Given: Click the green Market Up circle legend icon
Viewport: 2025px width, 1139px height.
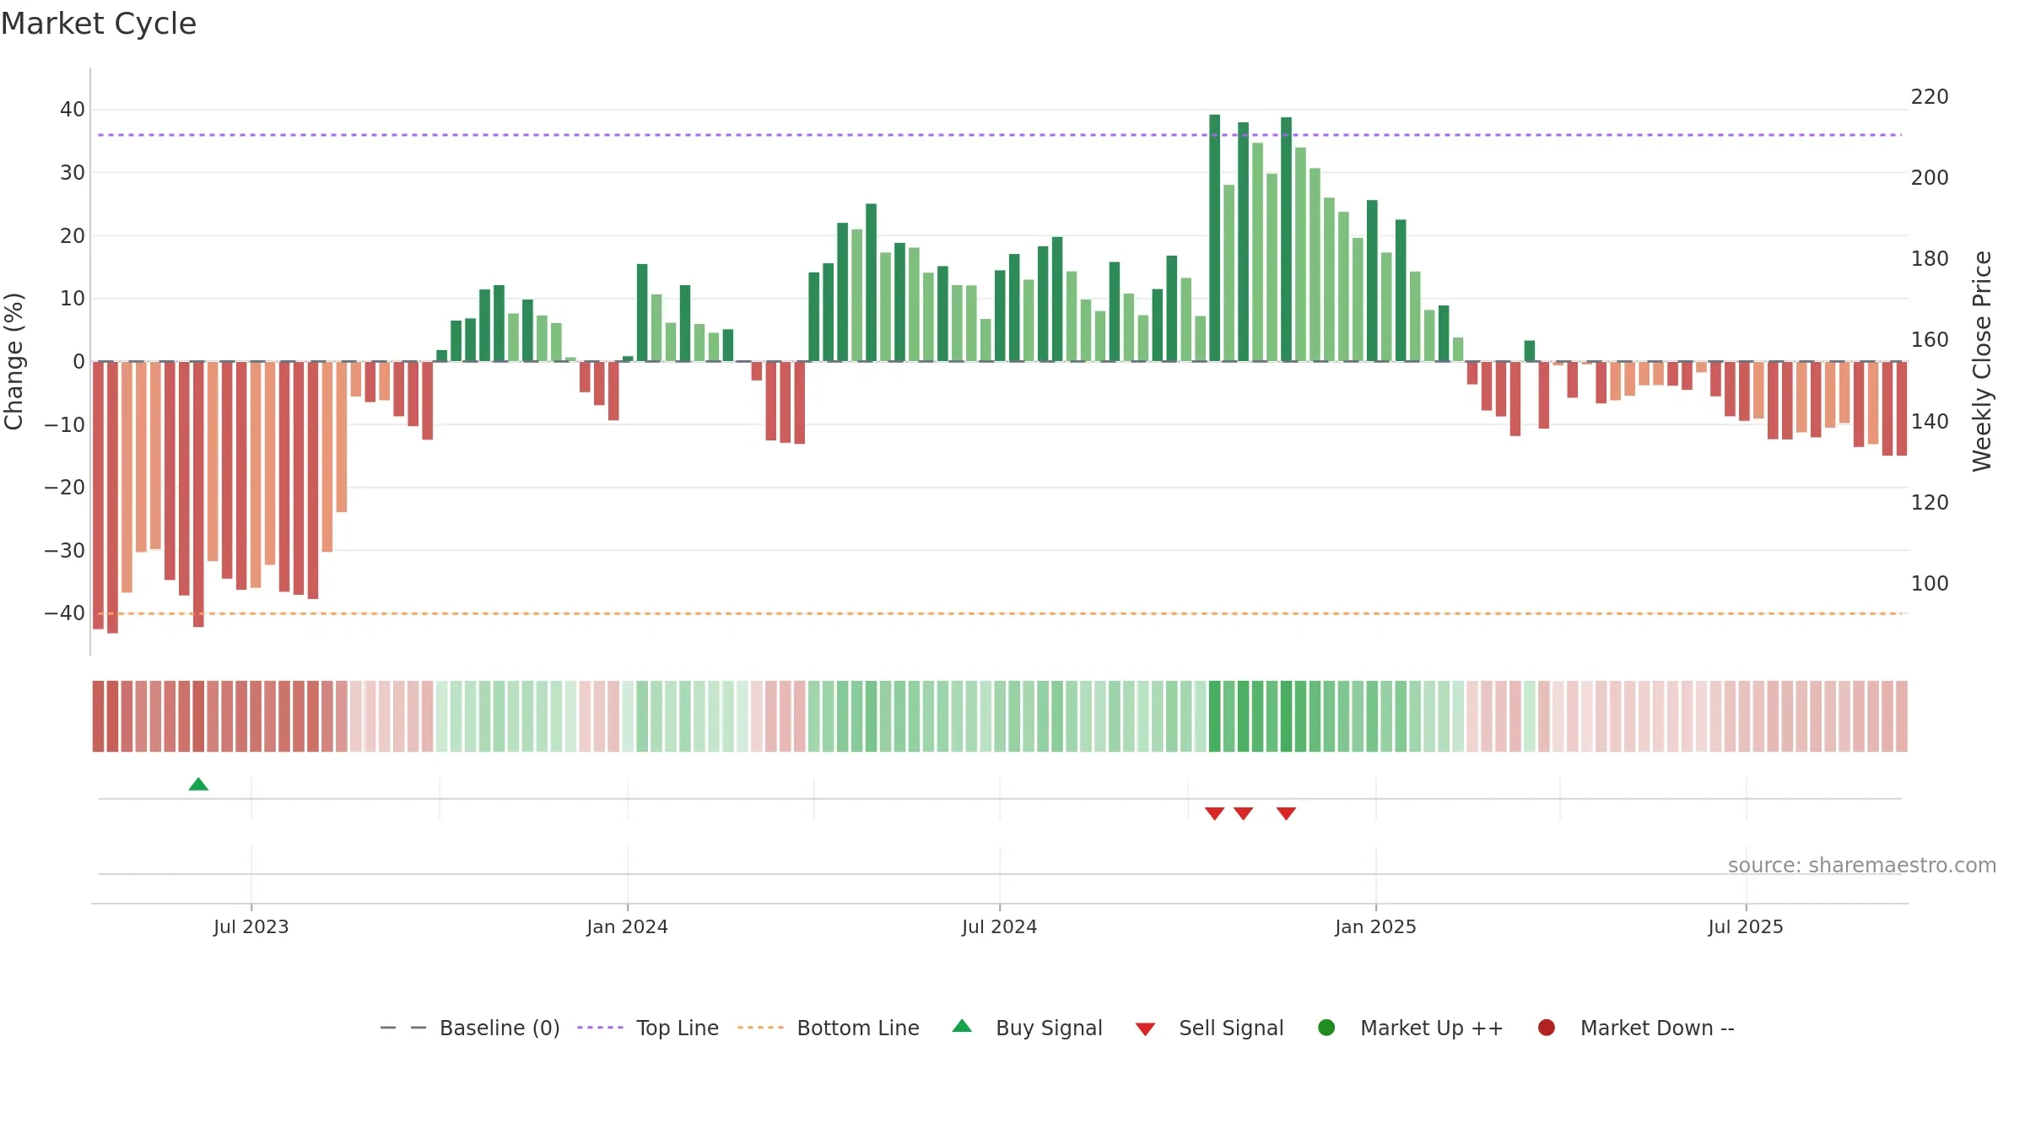Looking at the screenshot, I should pos(1326,1028).
